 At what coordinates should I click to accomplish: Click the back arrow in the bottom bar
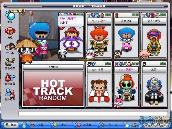[x=24, y=125]
